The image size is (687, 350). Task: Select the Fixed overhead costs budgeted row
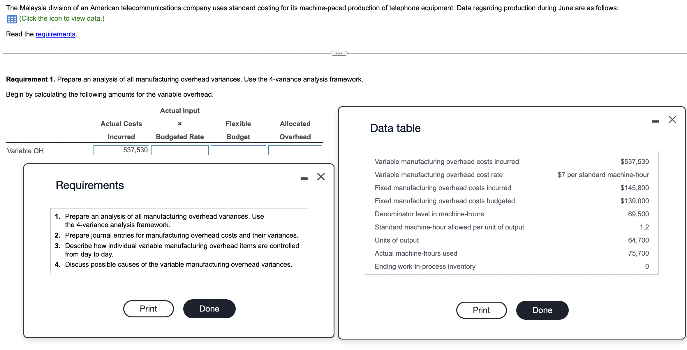point(444,201)
